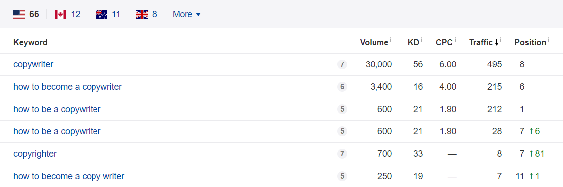The width and height of the screenshot is (563, 187).
Task: Click the CPC column info icon
Action: [455, 40]
